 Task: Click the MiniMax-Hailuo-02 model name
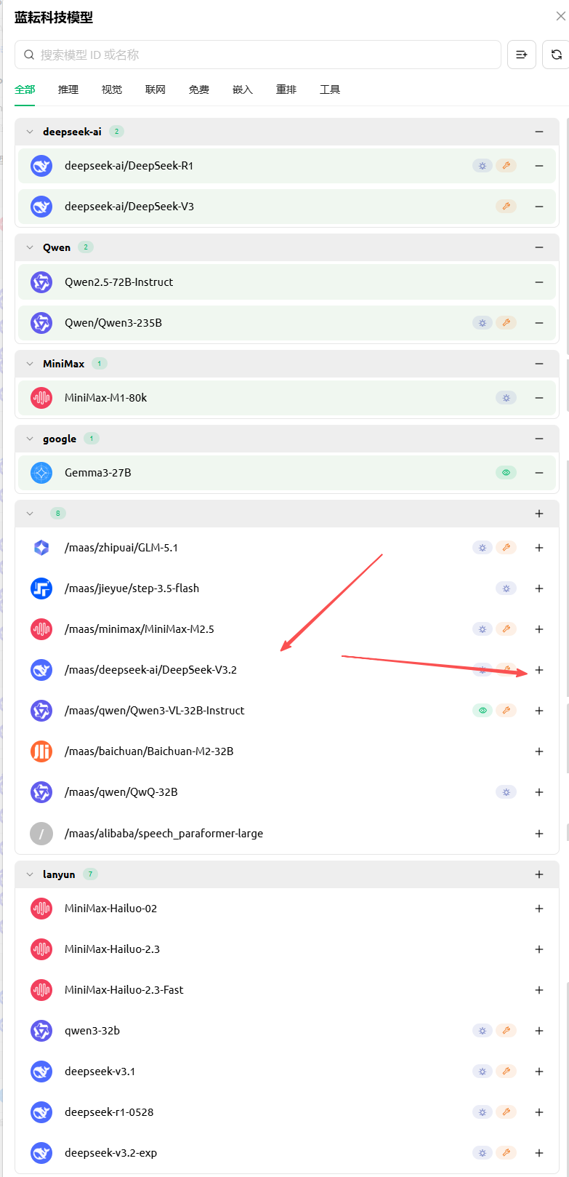point(110,909)
